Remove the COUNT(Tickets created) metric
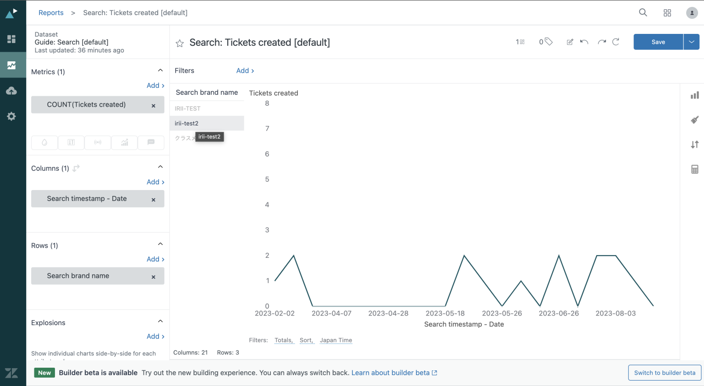This screenshot has width=704, height=386. pos(154,106)
